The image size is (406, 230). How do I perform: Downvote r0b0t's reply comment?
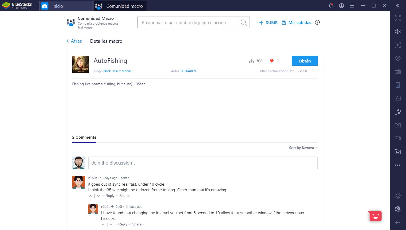[x=111, y=224]
